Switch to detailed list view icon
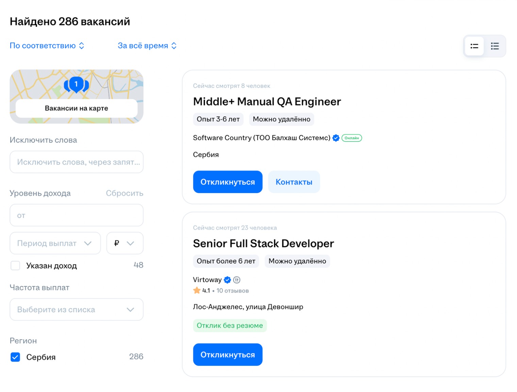 (x=495, y=46)
